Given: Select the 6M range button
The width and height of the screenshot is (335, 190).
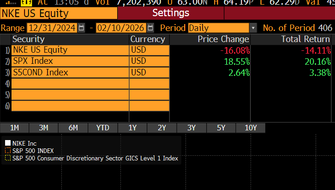Looking at the screenshot, I should click(x=73, y=128).
